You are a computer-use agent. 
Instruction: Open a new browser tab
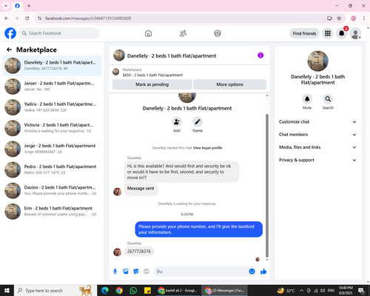[29, 6]
